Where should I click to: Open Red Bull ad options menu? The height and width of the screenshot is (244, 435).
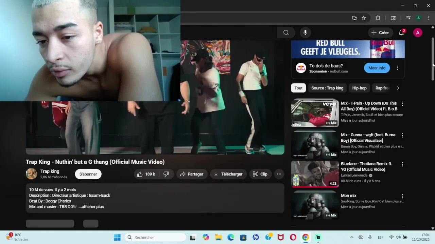[397, 68]
